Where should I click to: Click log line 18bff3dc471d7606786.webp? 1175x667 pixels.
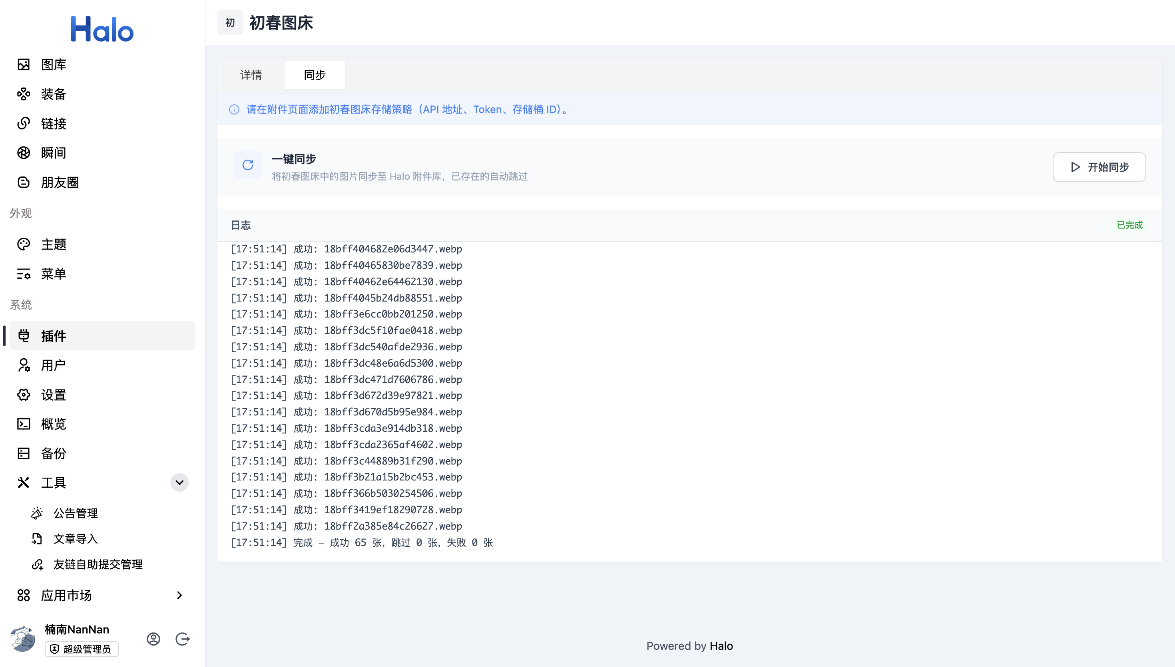[x=346, y=379]
